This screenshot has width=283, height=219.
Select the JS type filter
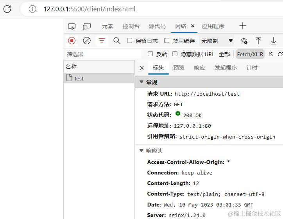click(270, 54)
